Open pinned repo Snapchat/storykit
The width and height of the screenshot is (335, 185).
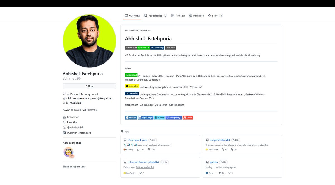(220, 140)
